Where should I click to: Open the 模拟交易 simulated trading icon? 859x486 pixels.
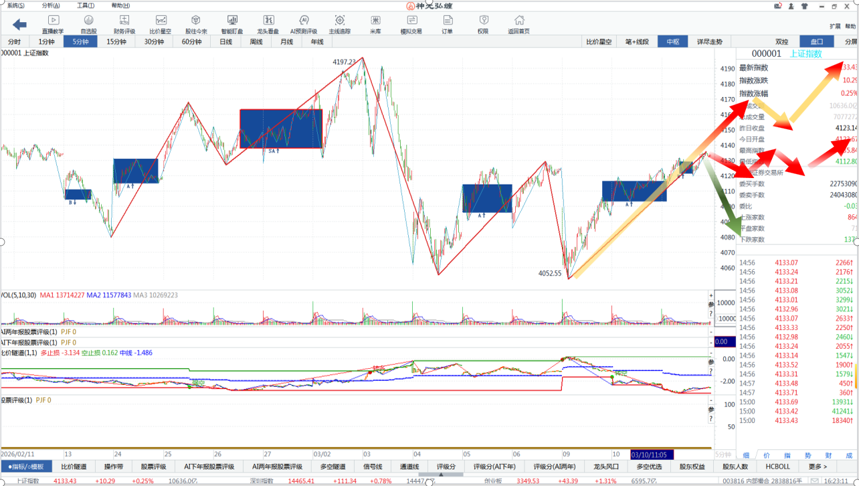[x=411, y=25]
